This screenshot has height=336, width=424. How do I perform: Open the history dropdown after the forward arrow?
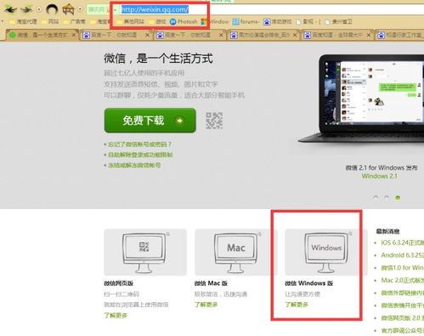[39, 9]
